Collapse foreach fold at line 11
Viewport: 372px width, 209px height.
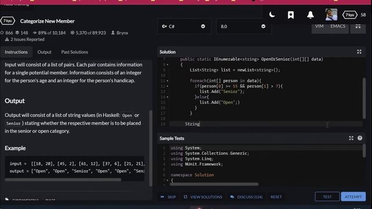(167, 81)
